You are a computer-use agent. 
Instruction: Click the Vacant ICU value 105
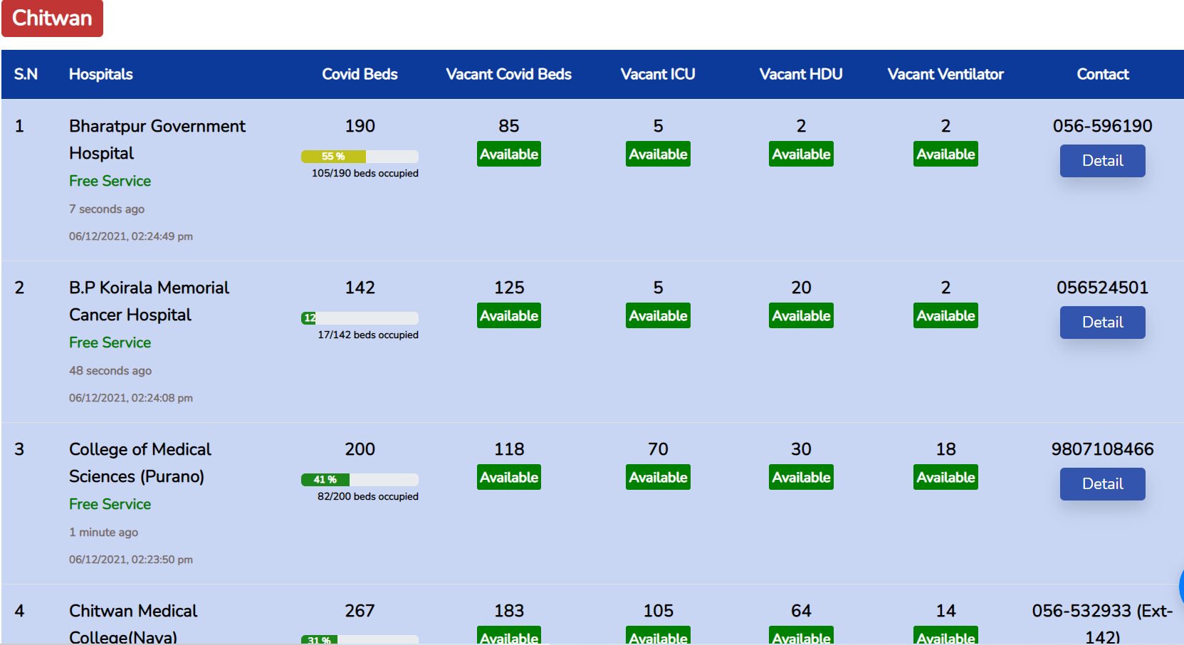coord(659,611)
